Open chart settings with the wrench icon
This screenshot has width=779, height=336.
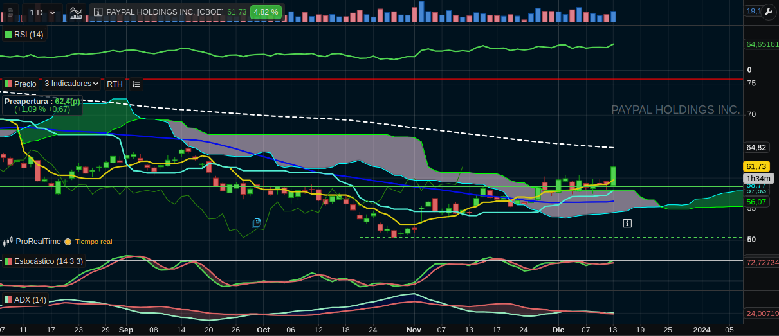[x=769, y=12]
